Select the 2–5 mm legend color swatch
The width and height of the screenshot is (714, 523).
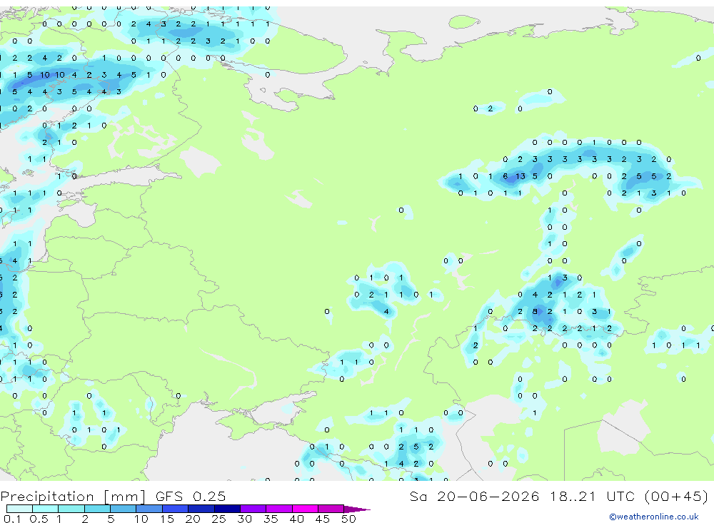coord(97,509)
